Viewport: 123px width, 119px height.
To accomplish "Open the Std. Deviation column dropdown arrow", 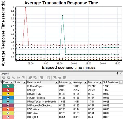I will (121, 82).
